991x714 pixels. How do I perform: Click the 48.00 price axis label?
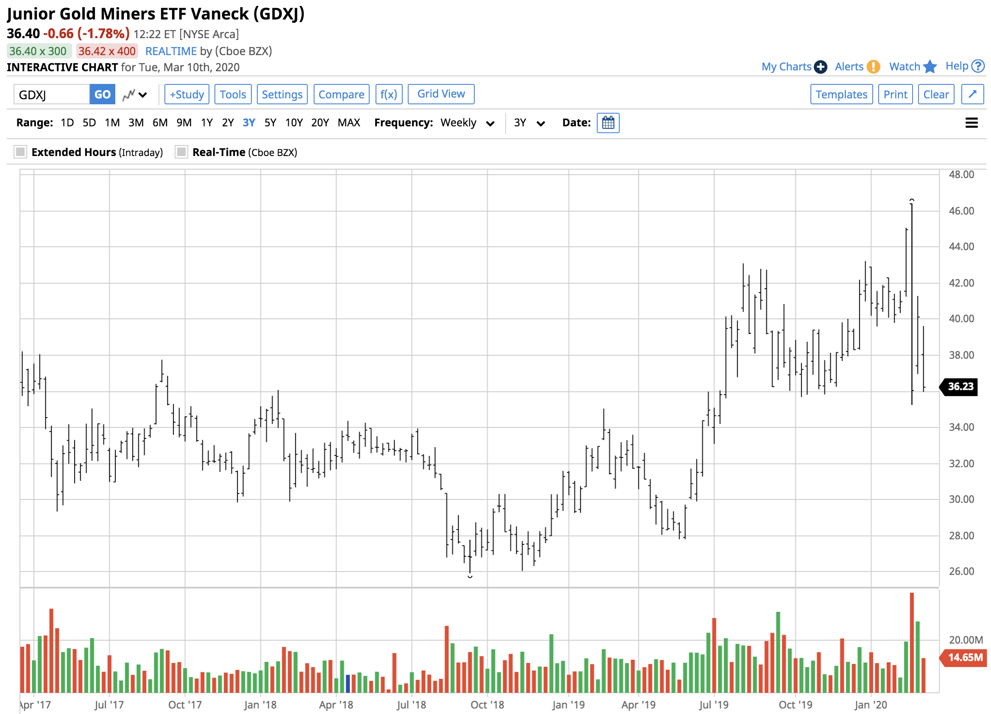(x=961, y=175)
